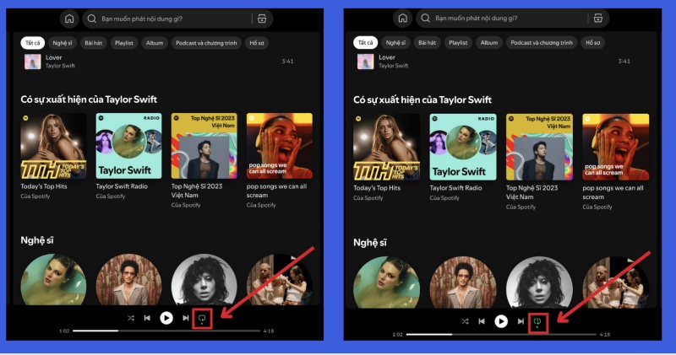Open Taylor Swift Radio cover in left panel
The height and width of the screenshot is (355, 676).
128,146
